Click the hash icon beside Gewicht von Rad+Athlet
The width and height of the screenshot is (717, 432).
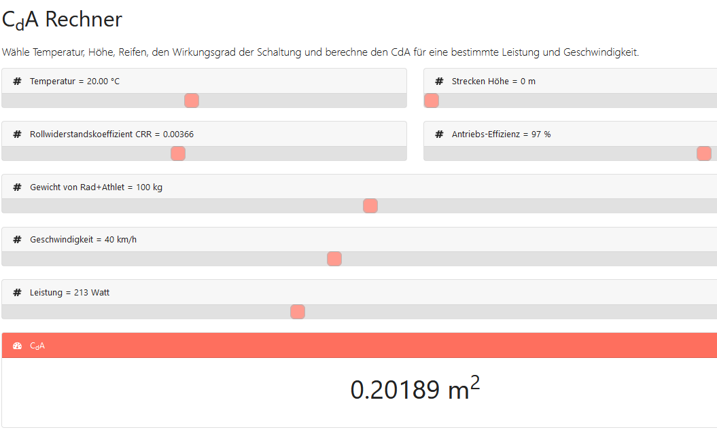coord(17,187)
